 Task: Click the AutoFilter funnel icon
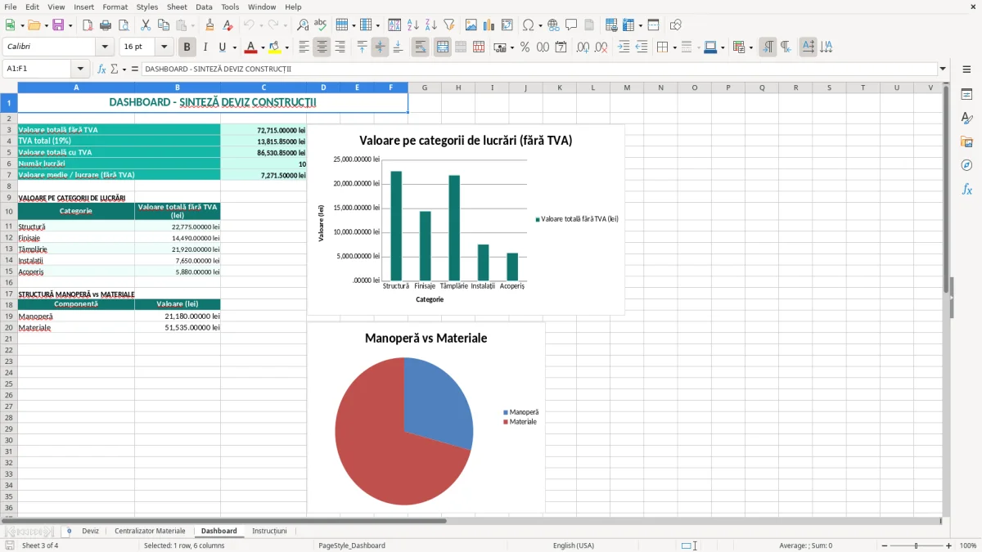[x=449, y=25]
